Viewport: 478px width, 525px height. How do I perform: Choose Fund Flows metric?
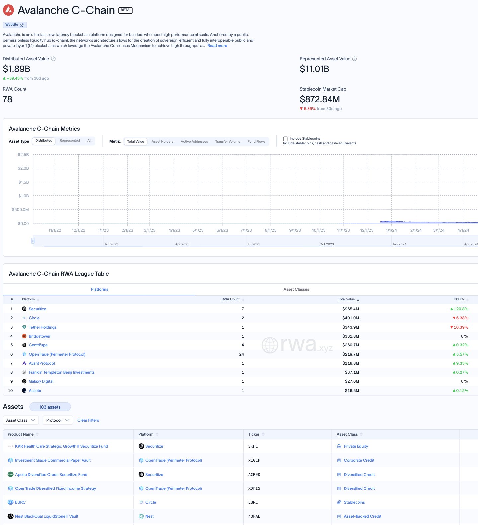(256, 142)
